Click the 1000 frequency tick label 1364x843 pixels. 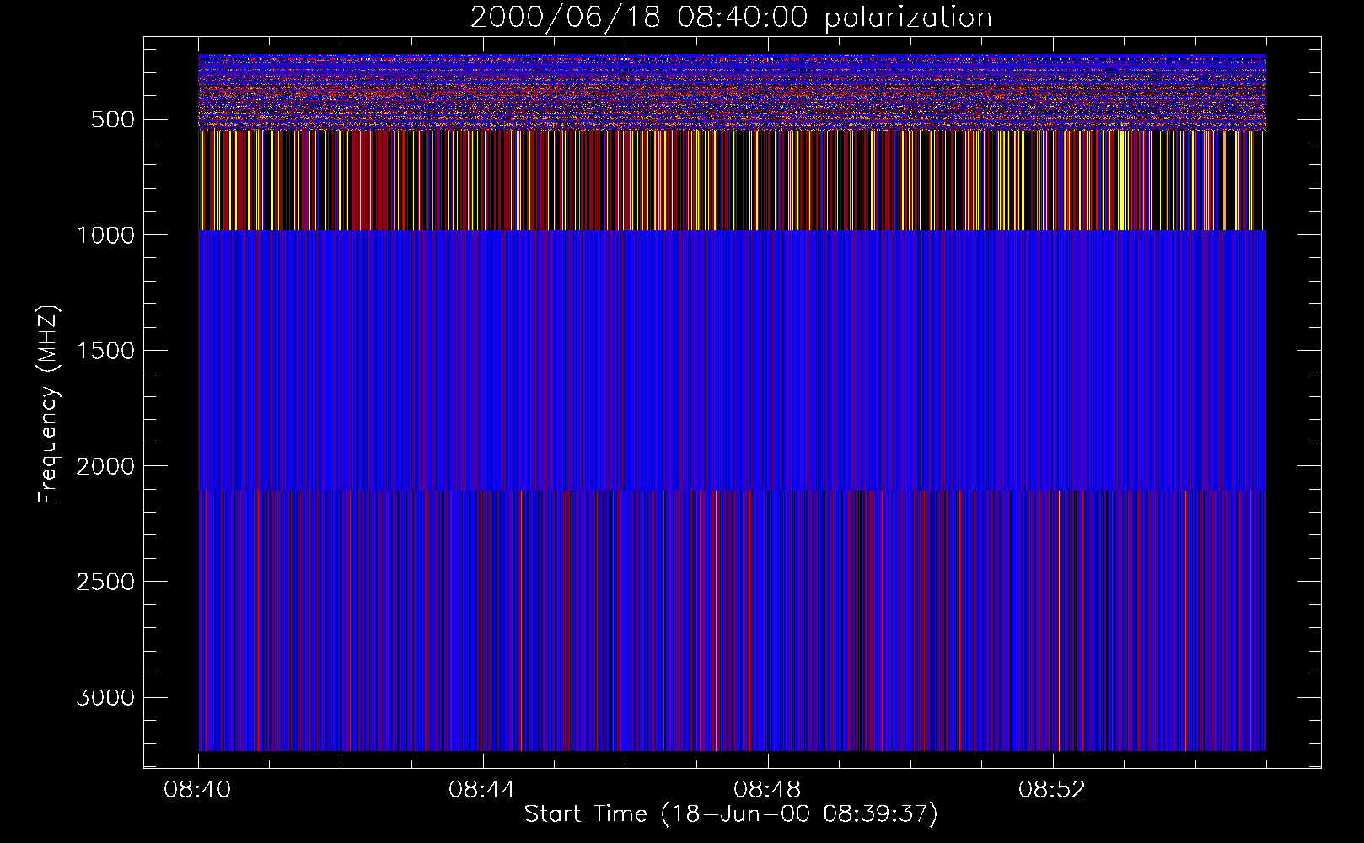(105, 235)
